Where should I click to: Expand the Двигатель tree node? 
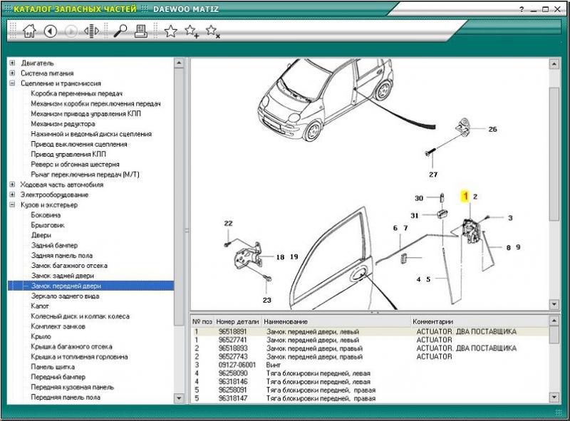(x=13, y=63)
